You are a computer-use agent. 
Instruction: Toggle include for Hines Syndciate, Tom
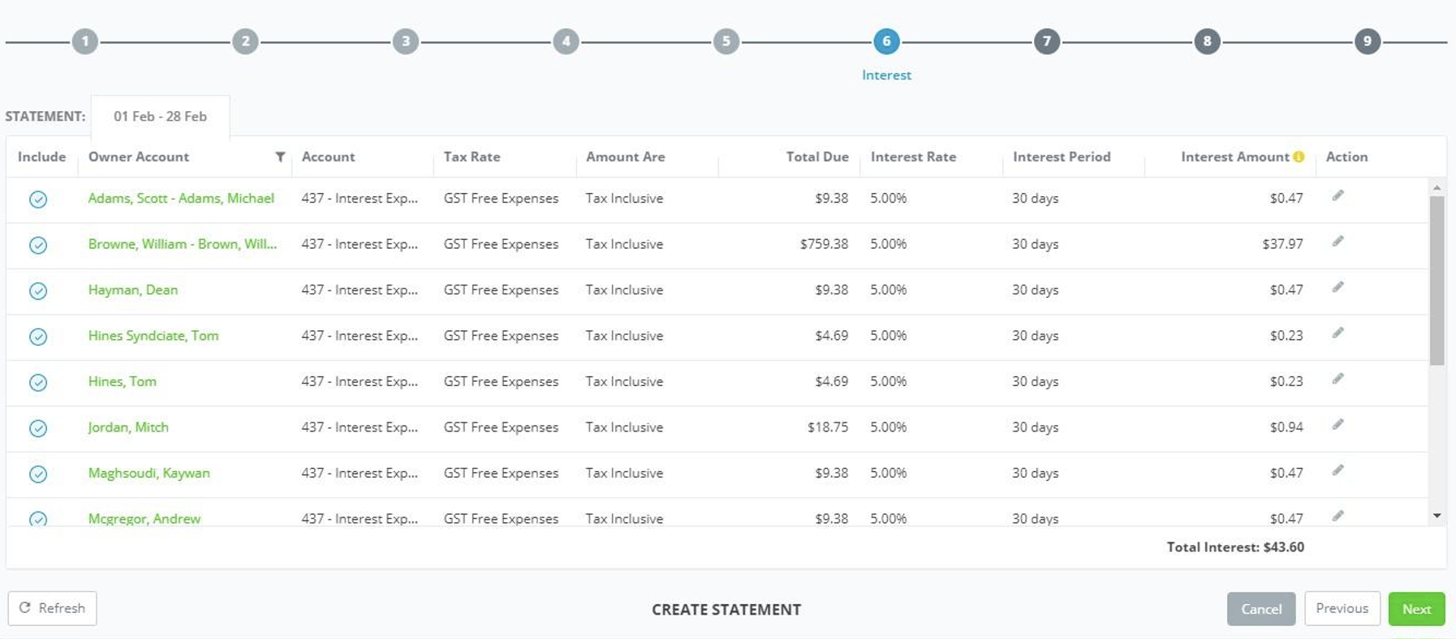click(38, 337)
